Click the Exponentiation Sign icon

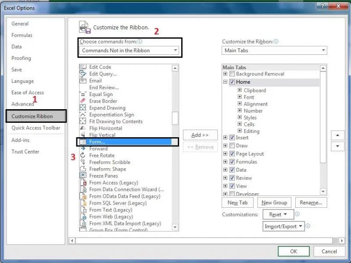83,114
